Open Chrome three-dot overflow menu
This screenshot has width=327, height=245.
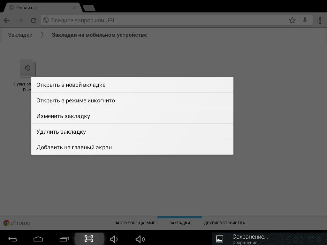(x=320, y=20)
